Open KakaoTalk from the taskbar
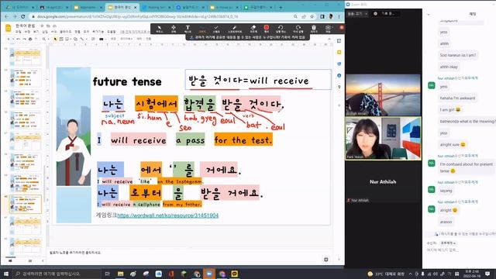496x279 pixels. pos(234,274)
